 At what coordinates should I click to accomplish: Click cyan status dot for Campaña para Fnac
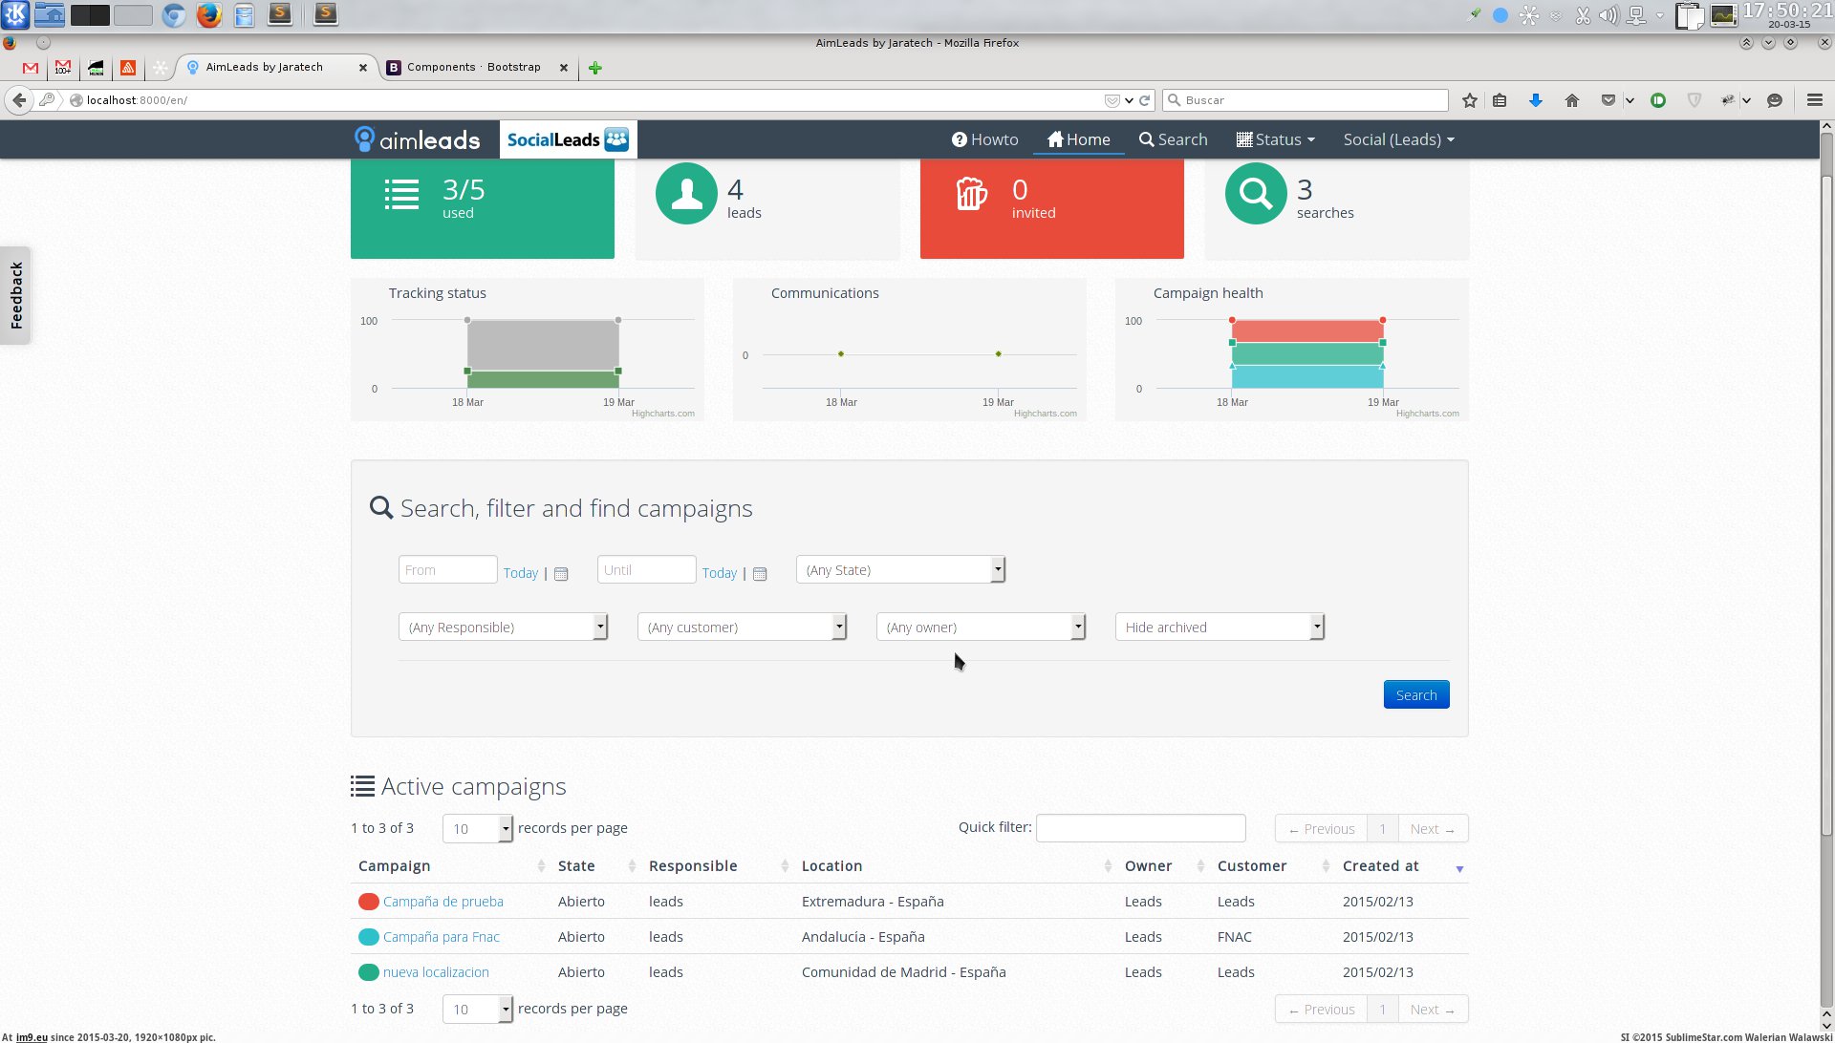[368, 937]
